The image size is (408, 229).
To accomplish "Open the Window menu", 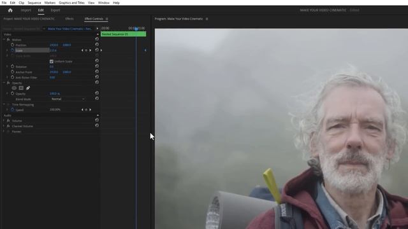I will click(x=103, y=3).
